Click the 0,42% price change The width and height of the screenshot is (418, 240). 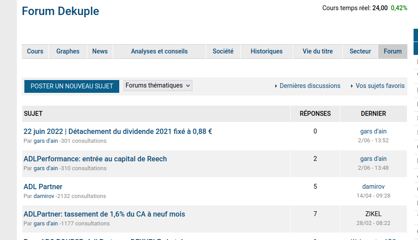coord(399,8)
